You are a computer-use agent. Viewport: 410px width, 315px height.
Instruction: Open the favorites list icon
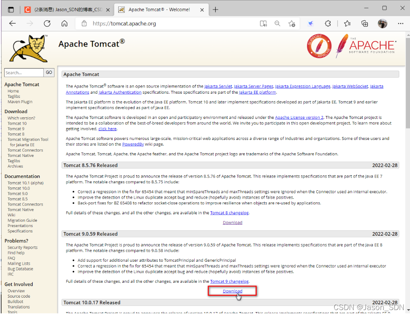click(x=347, y=24)
